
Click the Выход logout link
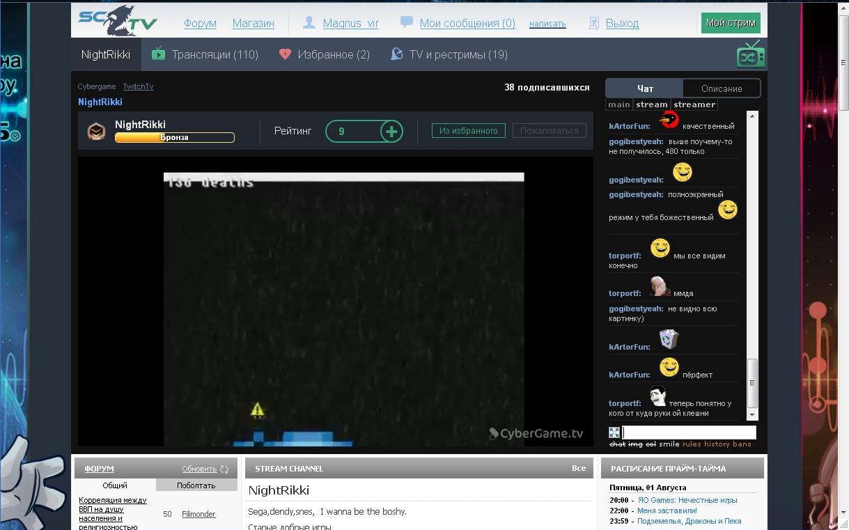click(622, 23)
